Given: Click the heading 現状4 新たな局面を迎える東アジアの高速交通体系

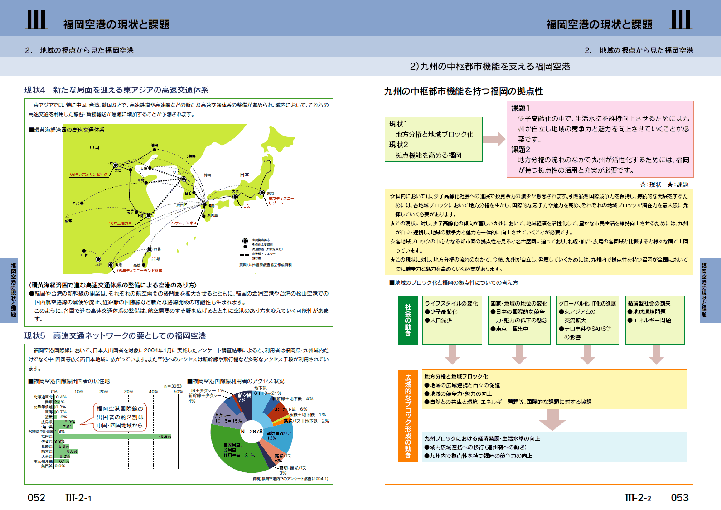Looking at the screenshot, I should click(x=116, y=90).
